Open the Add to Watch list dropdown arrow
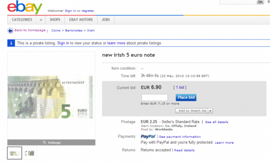The image size is (270, 163). (x=210, y=111)
